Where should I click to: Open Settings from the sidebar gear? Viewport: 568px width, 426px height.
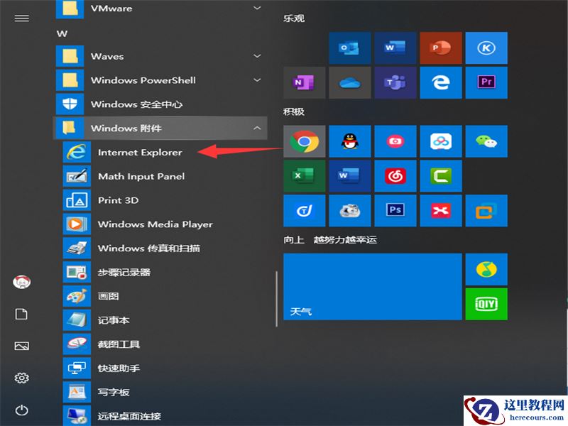pyautogui.click(x=21, y=378)
